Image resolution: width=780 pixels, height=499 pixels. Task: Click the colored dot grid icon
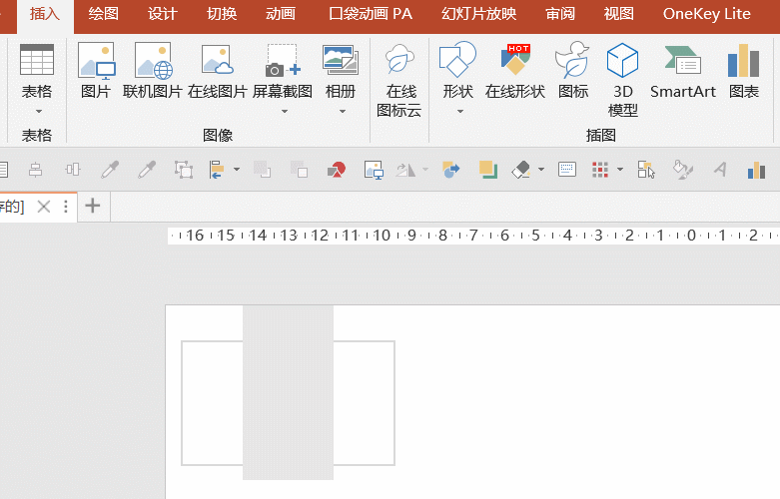pos(600,170)
